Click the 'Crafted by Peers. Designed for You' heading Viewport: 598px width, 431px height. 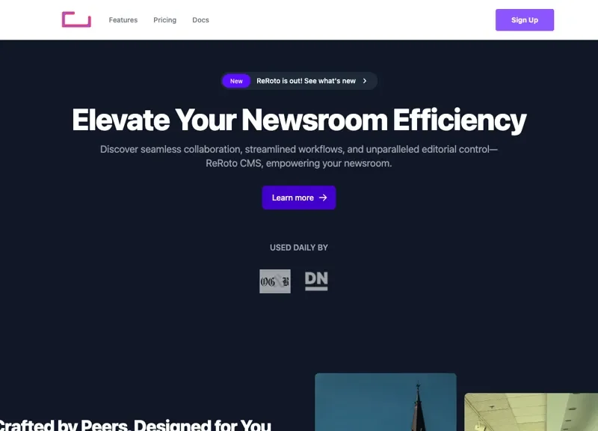(x=135, y=424)
